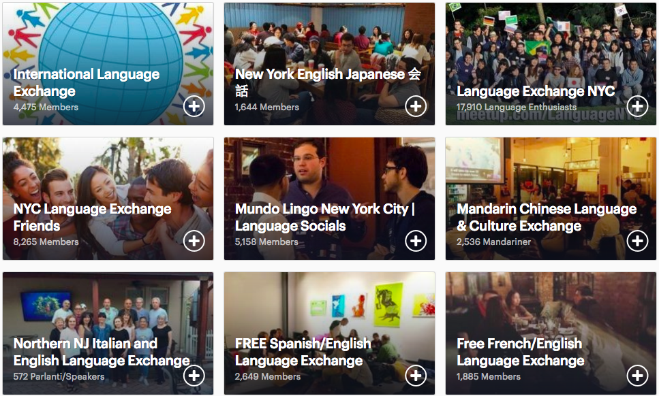Add FREE Spanish/English Language Exchange group
Image resolution: width=659 pixels, height=396 pixels.
[x=416, y=376]
